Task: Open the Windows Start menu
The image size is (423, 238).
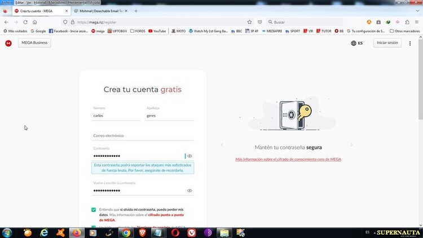Action: [x=7, y=232]
